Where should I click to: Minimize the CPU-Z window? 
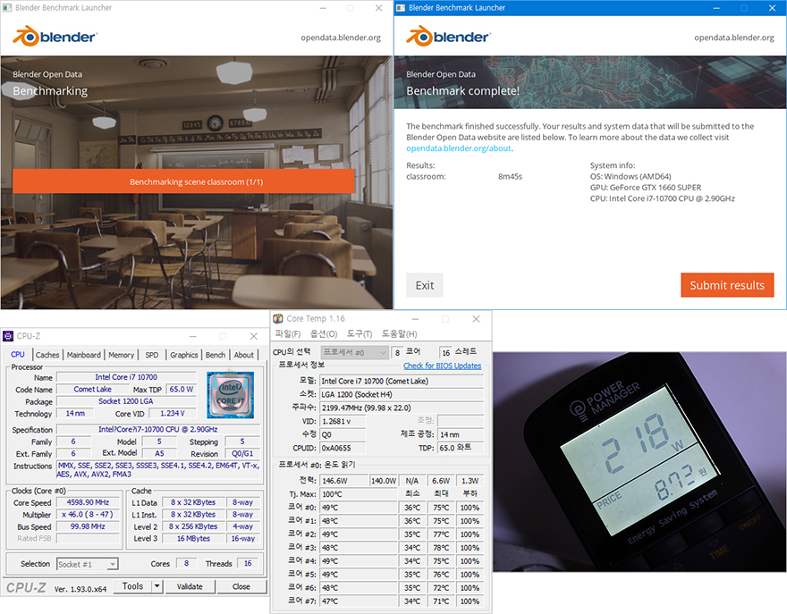(x=193, y=335)
